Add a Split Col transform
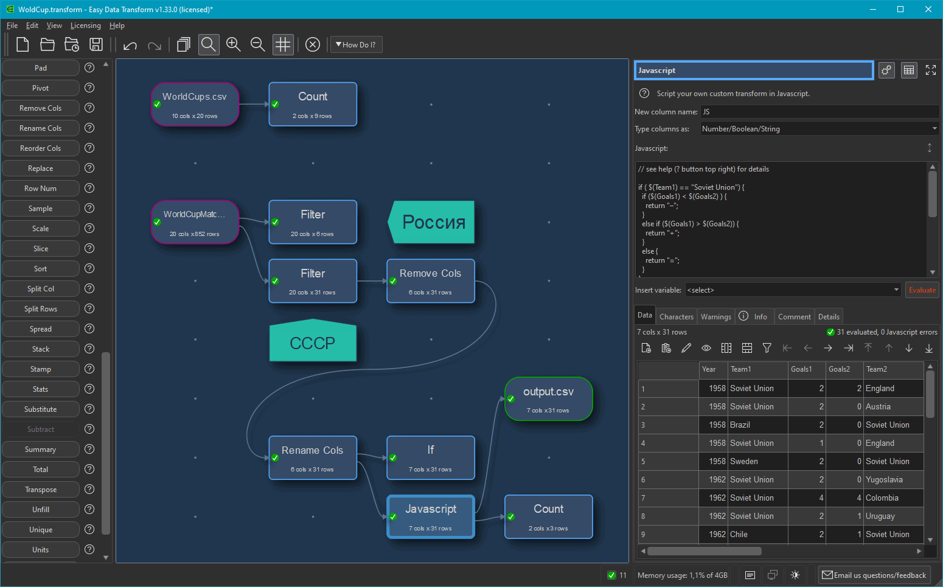Image resolution: width=943 pixels, height=587 pixels. (41, 288)
